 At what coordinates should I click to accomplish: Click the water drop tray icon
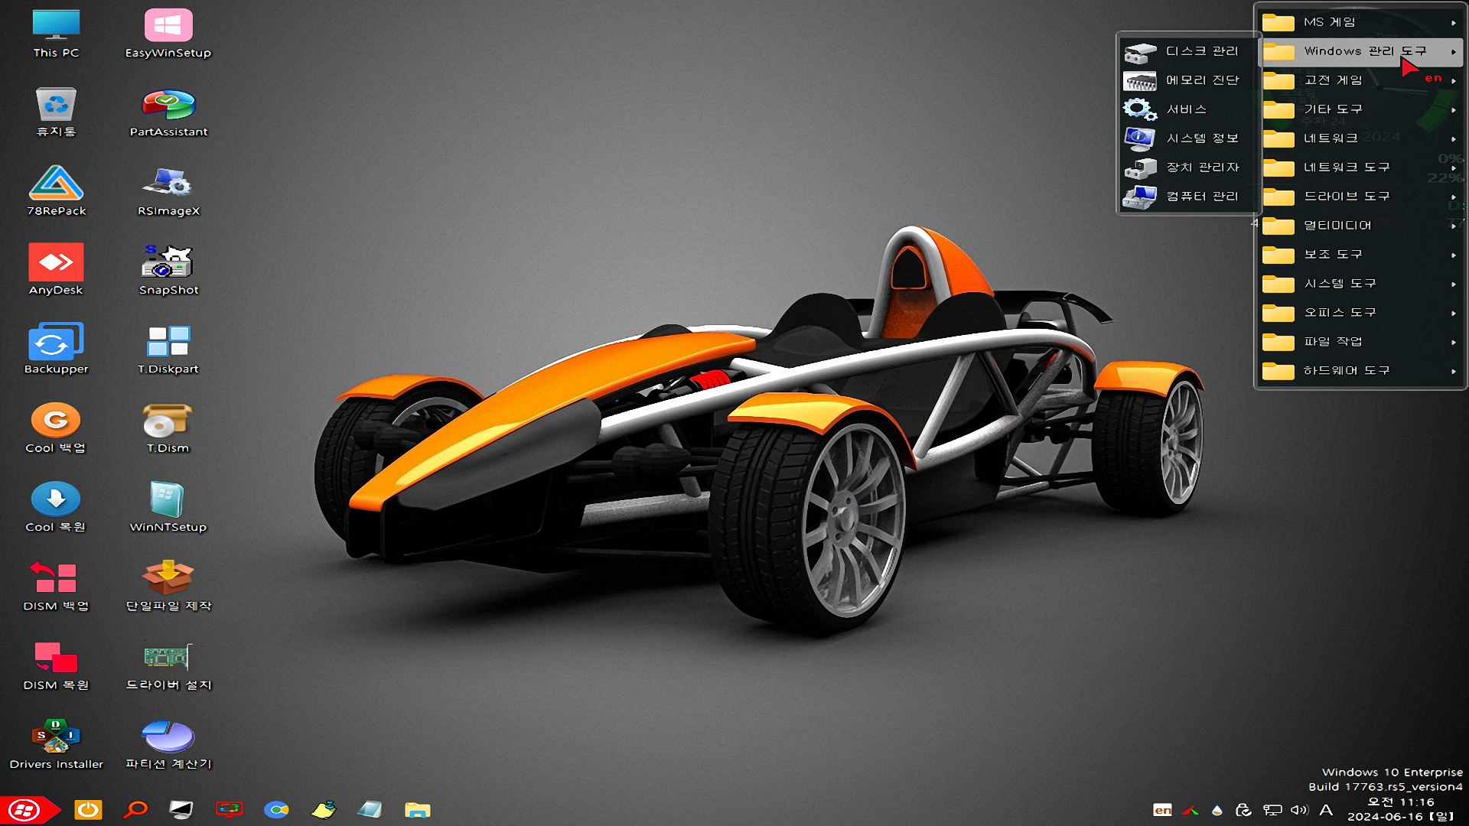tap(1217, 810)
